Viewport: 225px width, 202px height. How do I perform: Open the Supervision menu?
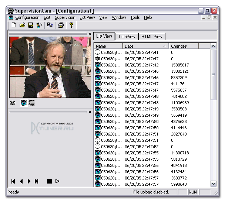[65, 17]
